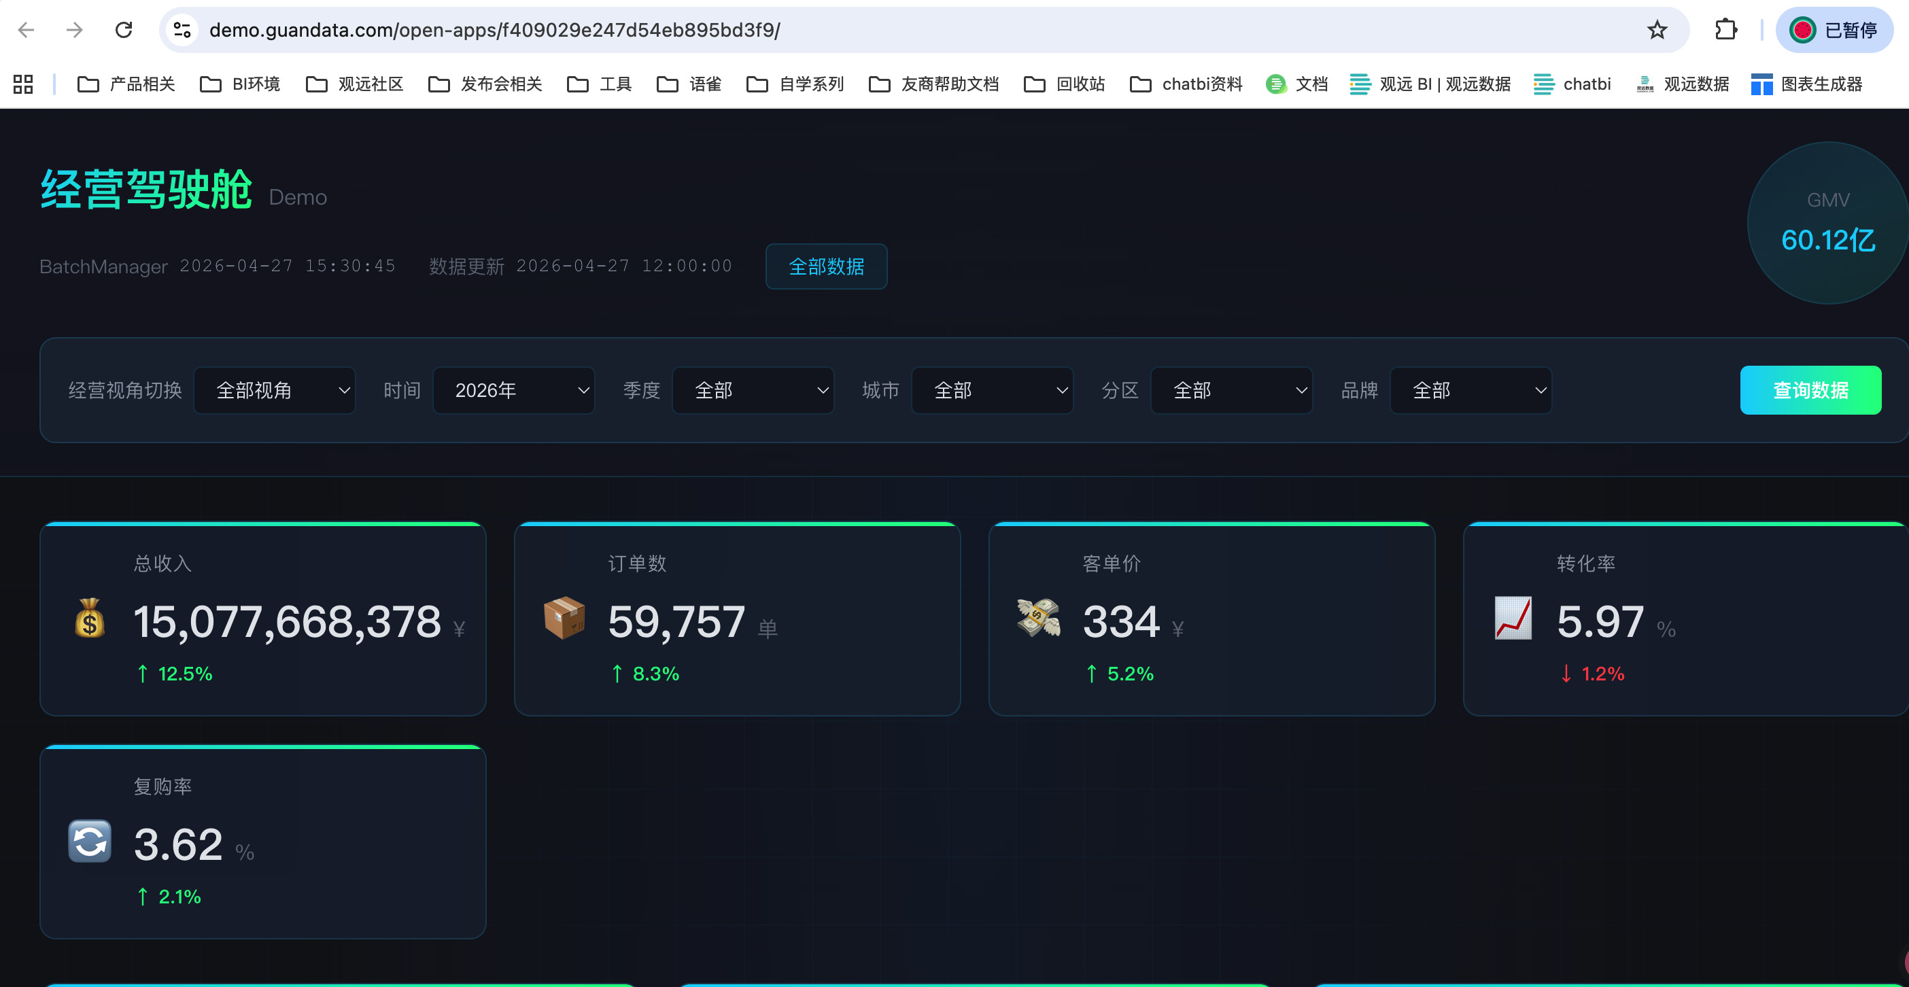Open the chatbi资料 bookmark folder
The image size is (1909, 987).
[x=1186, y=84]
